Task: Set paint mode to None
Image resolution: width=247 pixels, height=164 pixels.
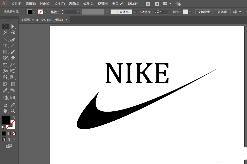Action: point(14,133)
